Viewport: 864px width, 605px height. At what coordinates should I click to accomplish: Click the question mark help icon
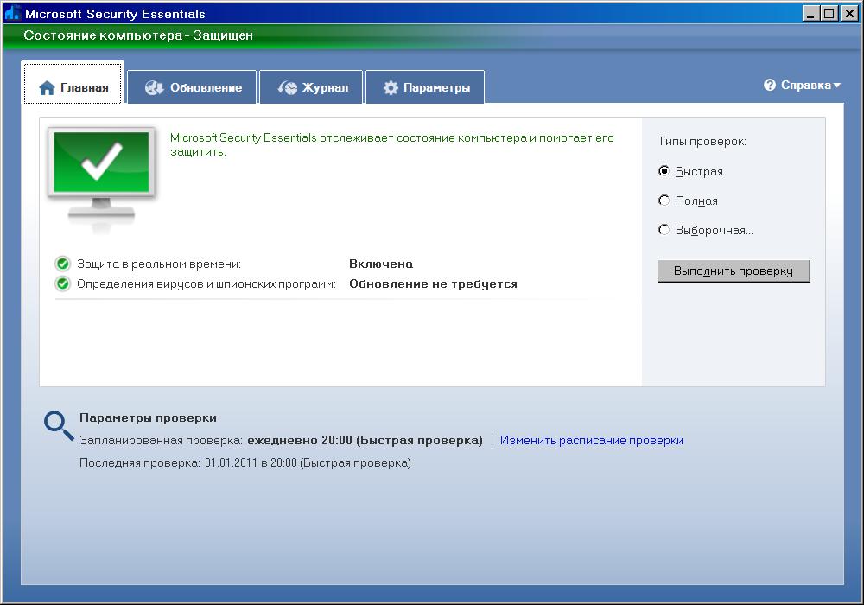point(770,85)
